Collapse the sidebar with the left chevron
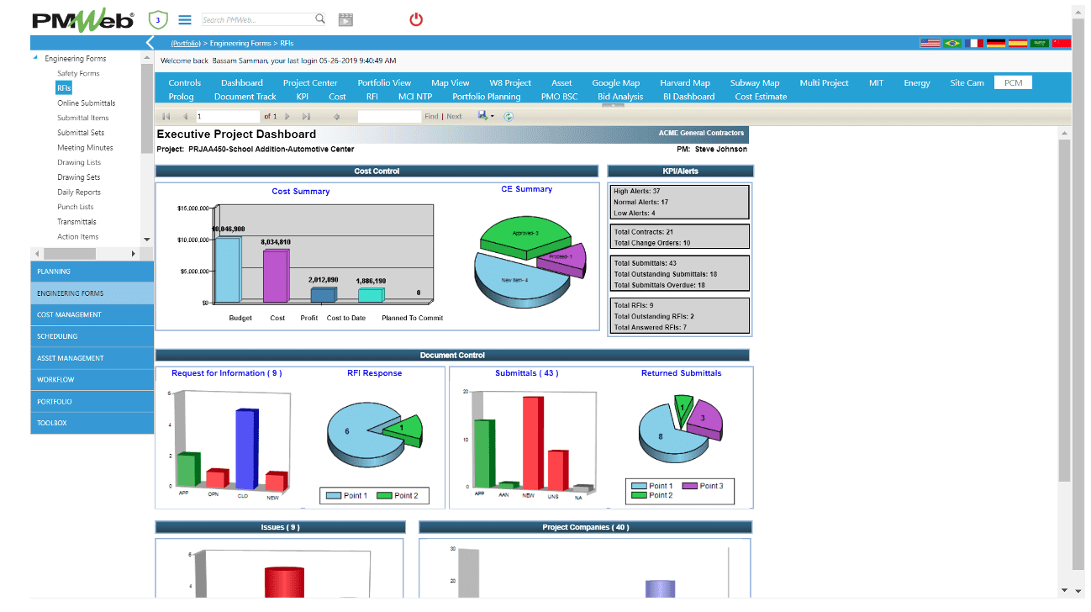 [149, 43]
